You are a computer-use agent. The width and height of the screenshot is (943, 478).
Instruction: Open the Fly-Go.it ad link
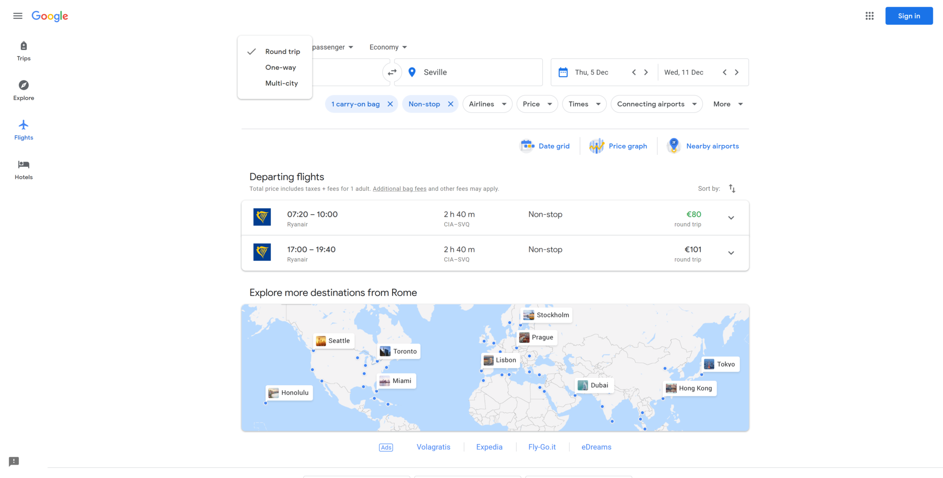point(542,447)
